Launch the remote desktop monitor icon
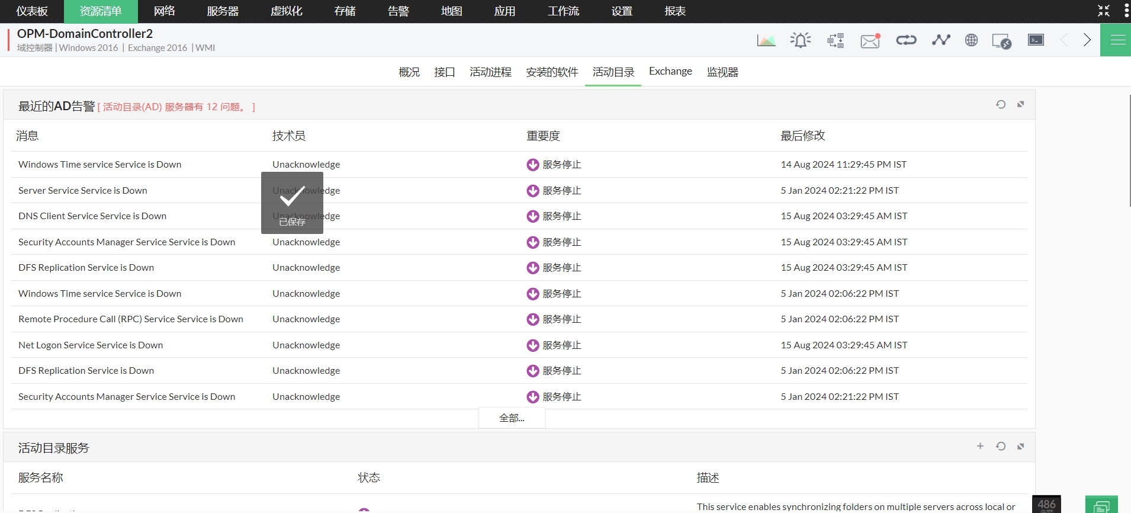 1001,41
